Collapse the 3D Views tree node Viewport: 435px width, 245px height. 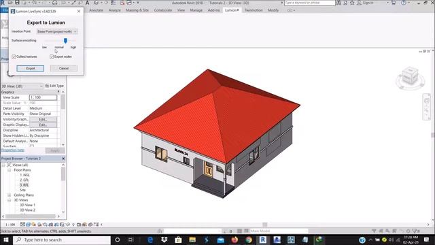9,200
